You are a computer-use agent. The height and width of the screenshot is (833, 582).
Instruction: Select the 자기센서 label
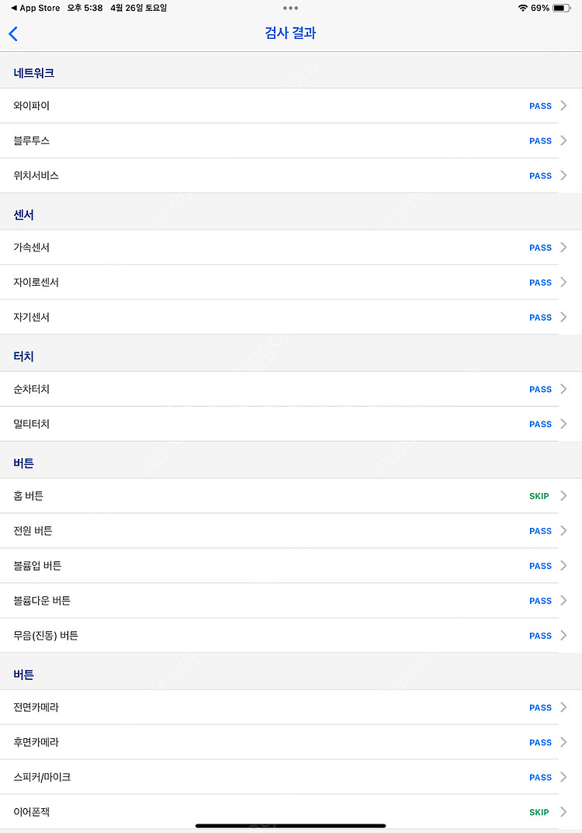31,318
